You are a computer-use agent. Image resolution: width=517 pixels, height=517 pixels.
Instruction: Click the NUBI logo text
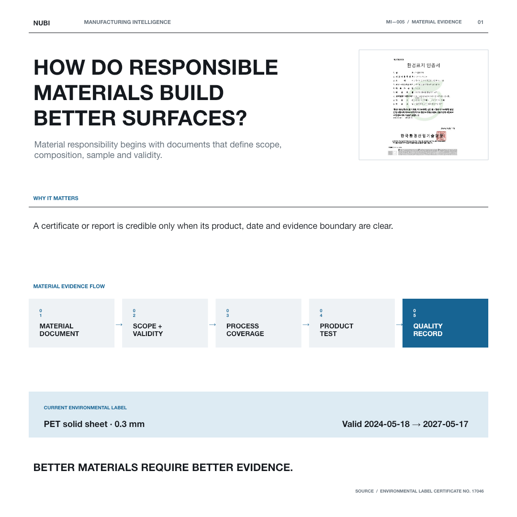tap(42, 23)
